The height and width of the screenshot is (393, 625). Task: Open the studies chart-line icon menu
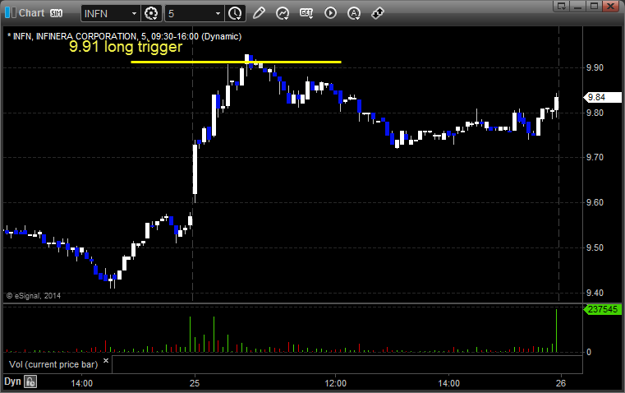(283, 13)
